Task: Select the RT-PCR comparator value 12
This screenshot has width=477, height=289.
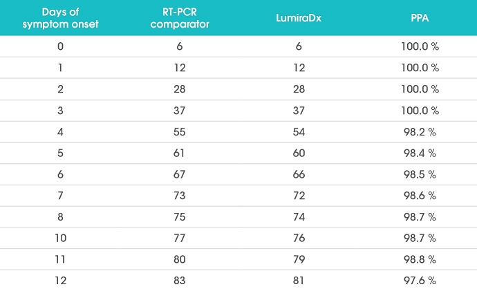Action: pos(180,68)
